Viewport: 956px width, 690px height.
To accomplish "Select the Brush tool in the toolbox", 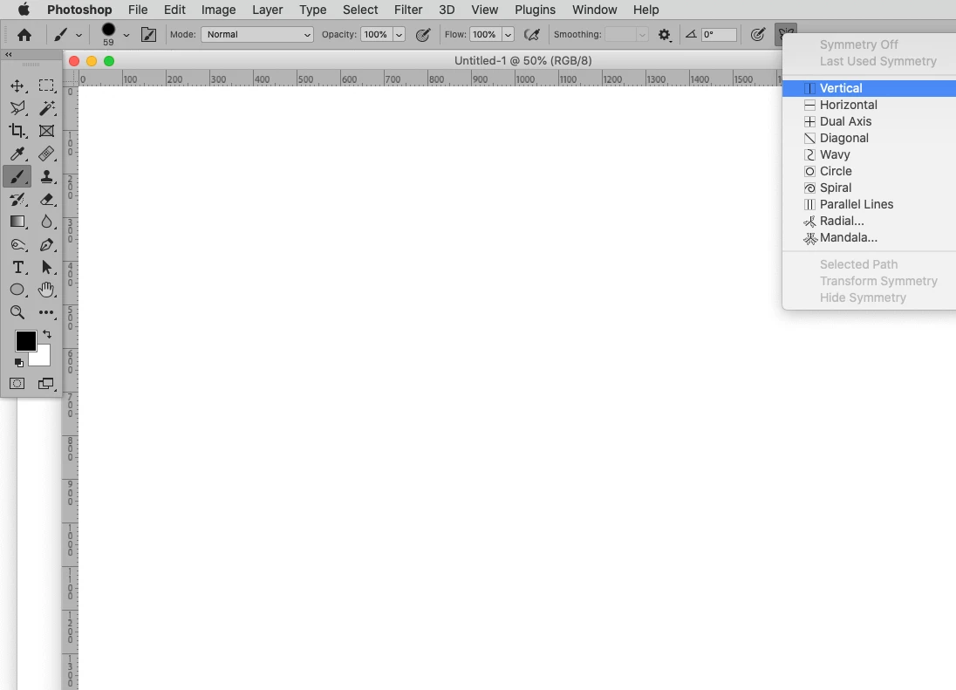I will coord(17,177).
